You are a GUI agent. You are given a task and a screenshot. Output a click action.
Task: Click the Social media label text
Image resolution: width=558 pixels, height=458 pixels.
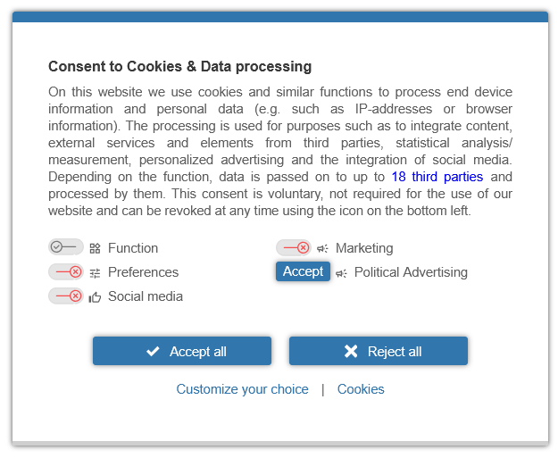(x=146, y=296)
